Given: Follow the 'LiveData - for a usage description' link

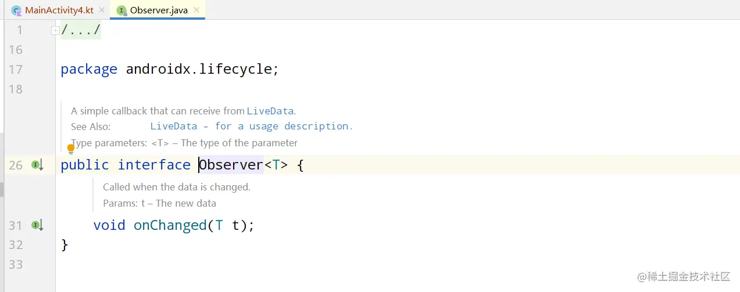Looking at the screenshot, I should tap(251, 126).
